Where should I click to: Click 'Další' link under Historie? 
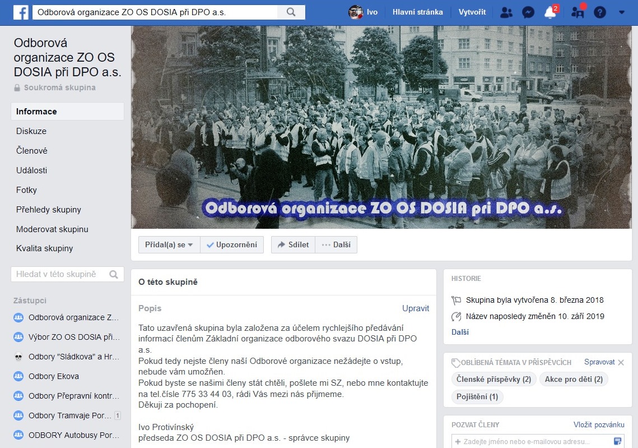(460, 332)
